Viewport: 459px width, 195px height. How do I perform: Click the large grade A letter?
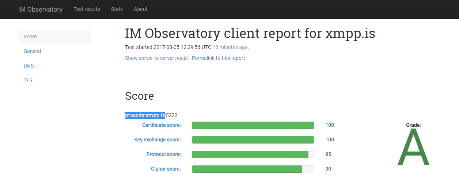[413, 147]
